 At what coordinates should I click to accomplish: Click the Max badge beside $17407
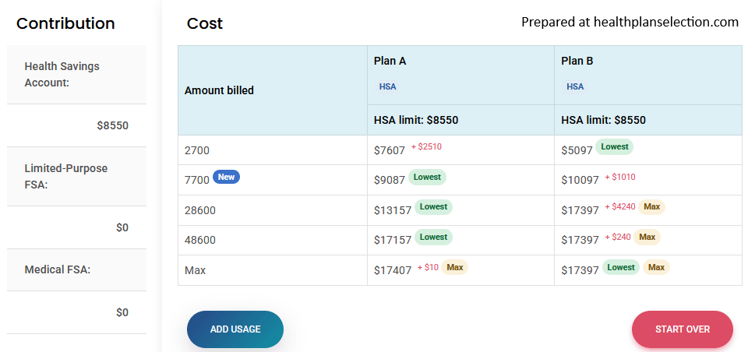click(x=454, y=267)
